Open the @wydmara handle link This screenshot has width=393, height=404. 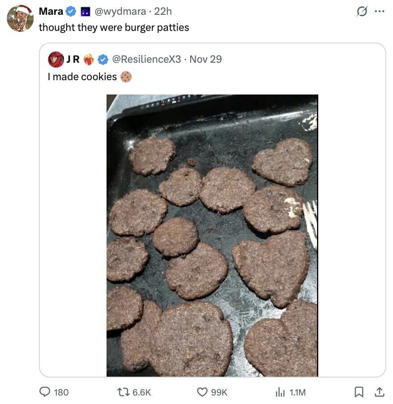[x=119, y=11]
